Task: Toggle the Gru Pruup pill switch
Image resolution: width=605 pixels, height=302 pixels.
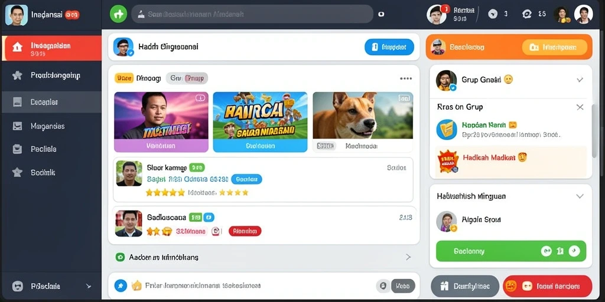Action: click(x=187, y=78)
